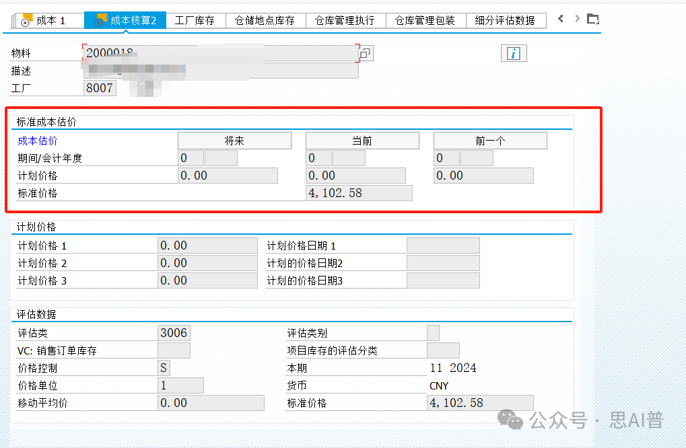Click the 成本估价 blue link label
Image resolution: width=686 pixels, height=448 pixels.
[x=38, y=141]
